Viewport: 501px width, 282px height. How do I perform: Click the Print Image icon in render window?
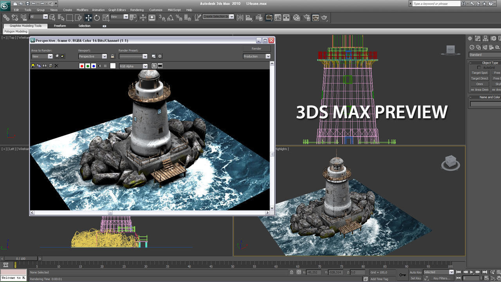tap(50, 66)
